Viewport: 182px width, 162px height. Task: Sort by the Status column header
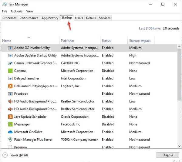106,41
